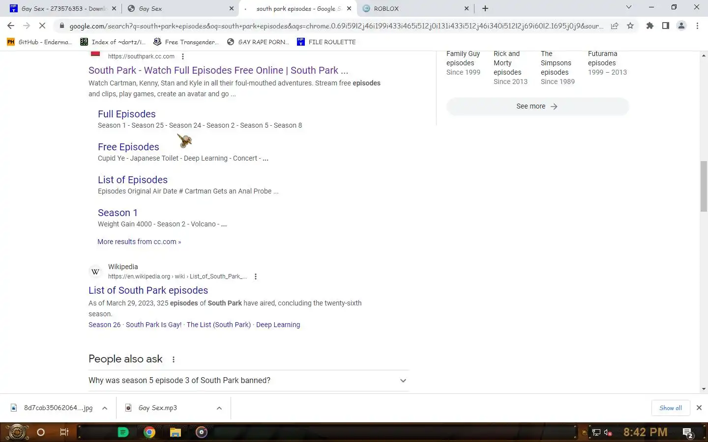Click More results from cc.com
708x442 pixels.
coord(139,242)
